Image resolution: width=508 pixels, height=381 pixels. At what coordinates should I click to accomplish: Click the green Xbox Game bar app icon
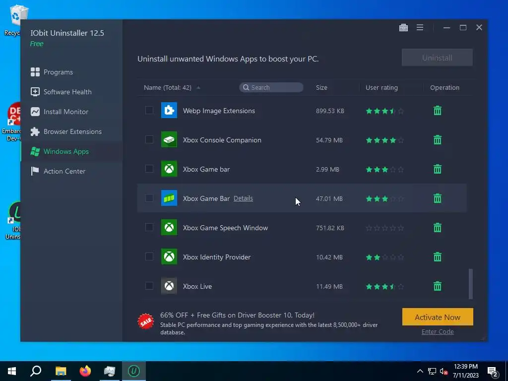[169, 169]
